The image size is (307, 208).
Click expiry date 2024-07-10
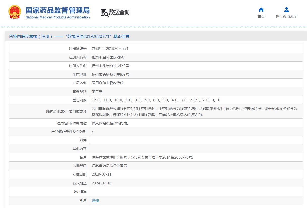click(101, 183)
